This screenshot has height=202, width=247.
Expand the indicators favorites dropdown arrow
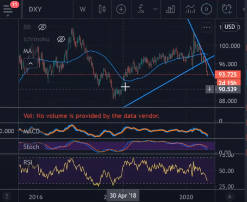[155, 9]
